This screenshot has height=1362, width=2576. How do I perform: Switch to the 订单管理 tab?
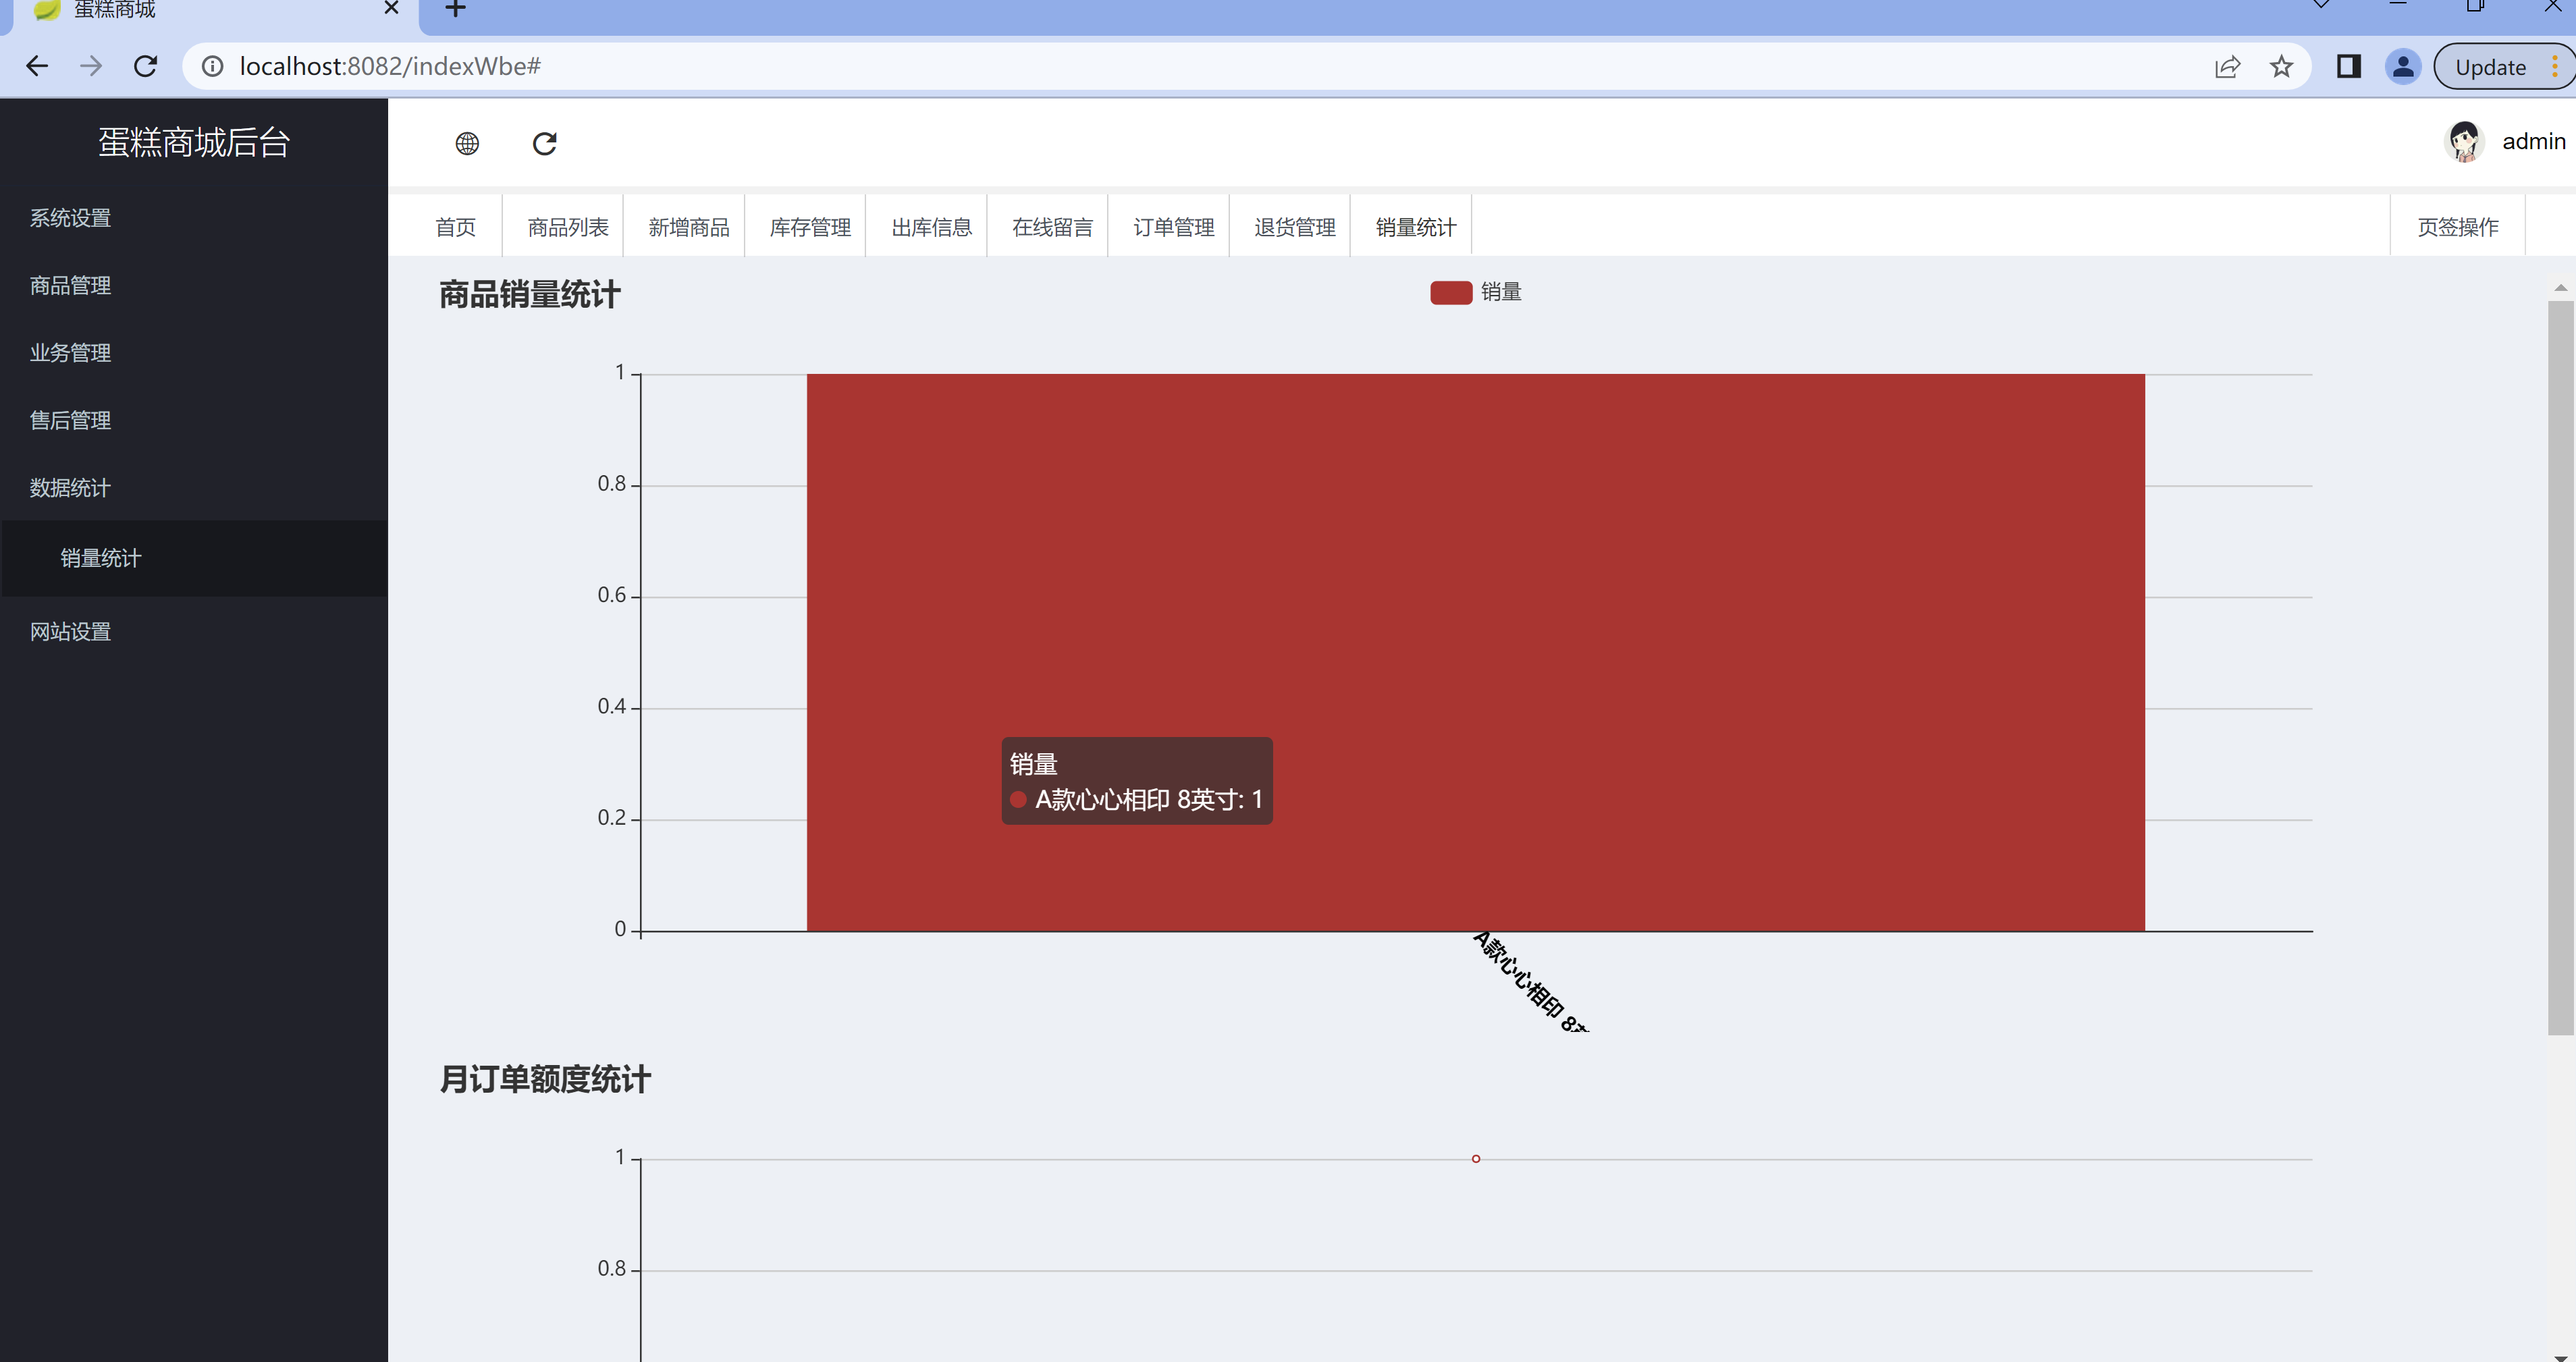tap(1173, 227)
